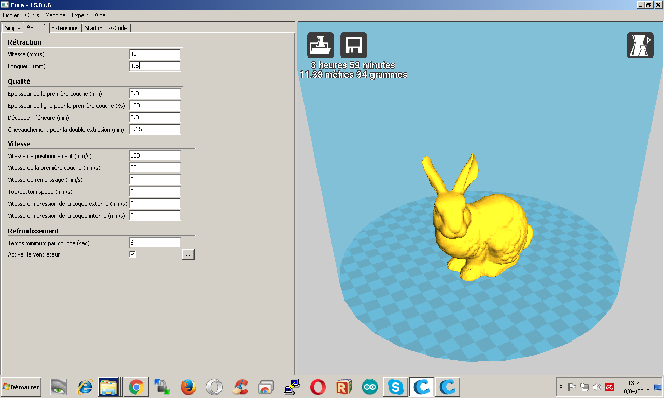Click the Vitesse de remplissage field
664x398 pixels.
pyautogui.click(x=155, y=179)
